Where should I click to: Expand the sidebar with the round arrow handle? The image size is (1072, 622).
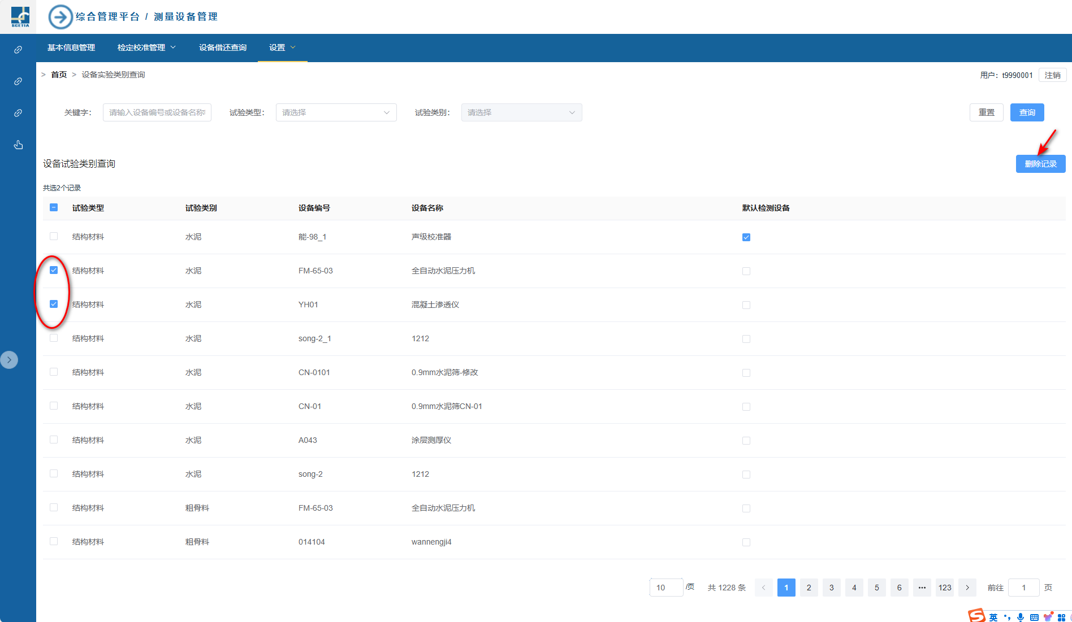9,360
